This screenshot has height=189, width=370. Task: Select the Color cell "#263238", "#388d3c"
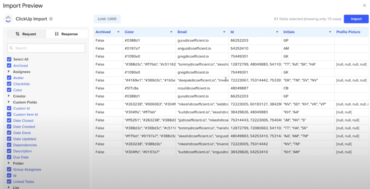149,144
